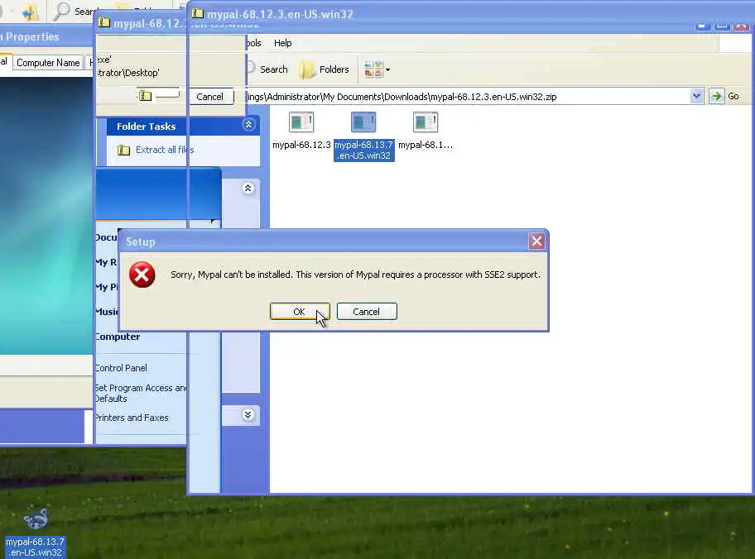Open Set Program Access and Defaults
Image resolution: width=755 pixels, height=559 pixels.
pyautogui.click(x=141, y=393)
